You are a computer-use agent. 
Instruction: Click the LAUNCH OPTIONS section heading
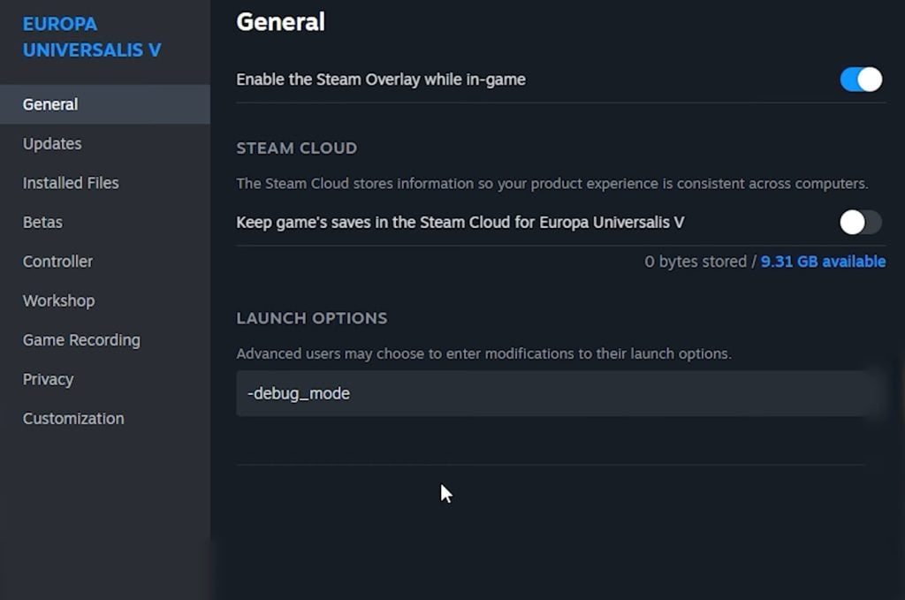tap(311, 318)
